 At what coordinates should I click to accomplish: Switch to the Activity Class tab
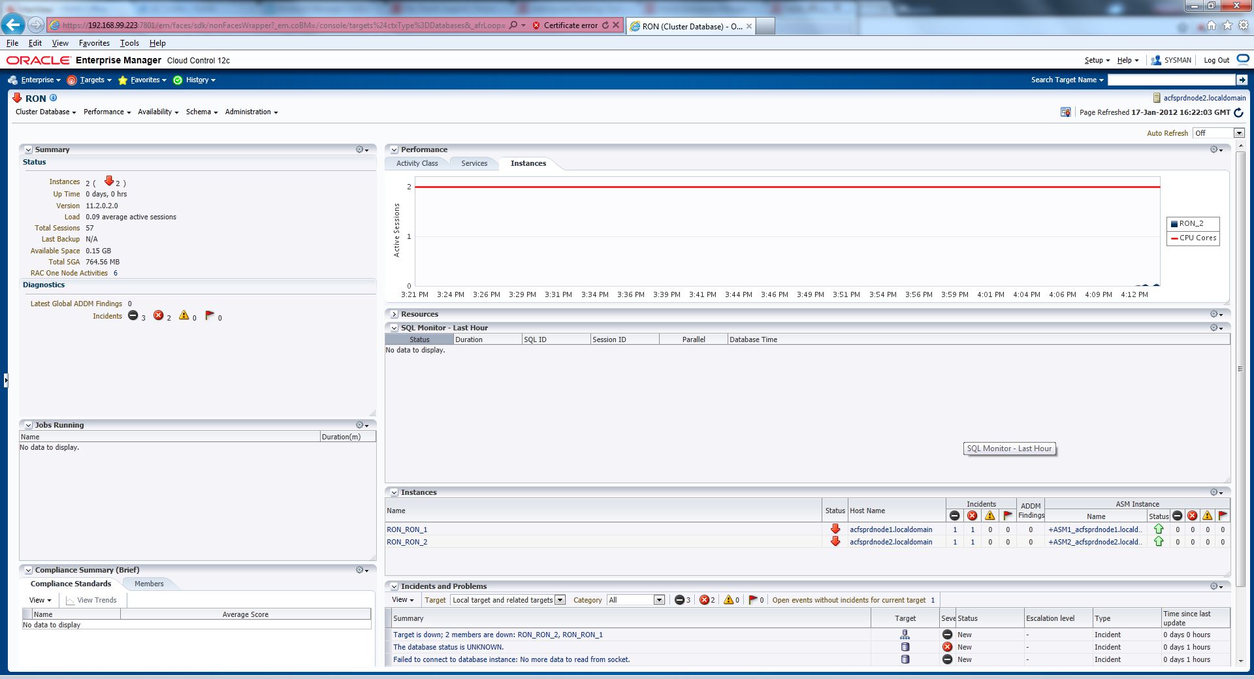coord(417,163)
